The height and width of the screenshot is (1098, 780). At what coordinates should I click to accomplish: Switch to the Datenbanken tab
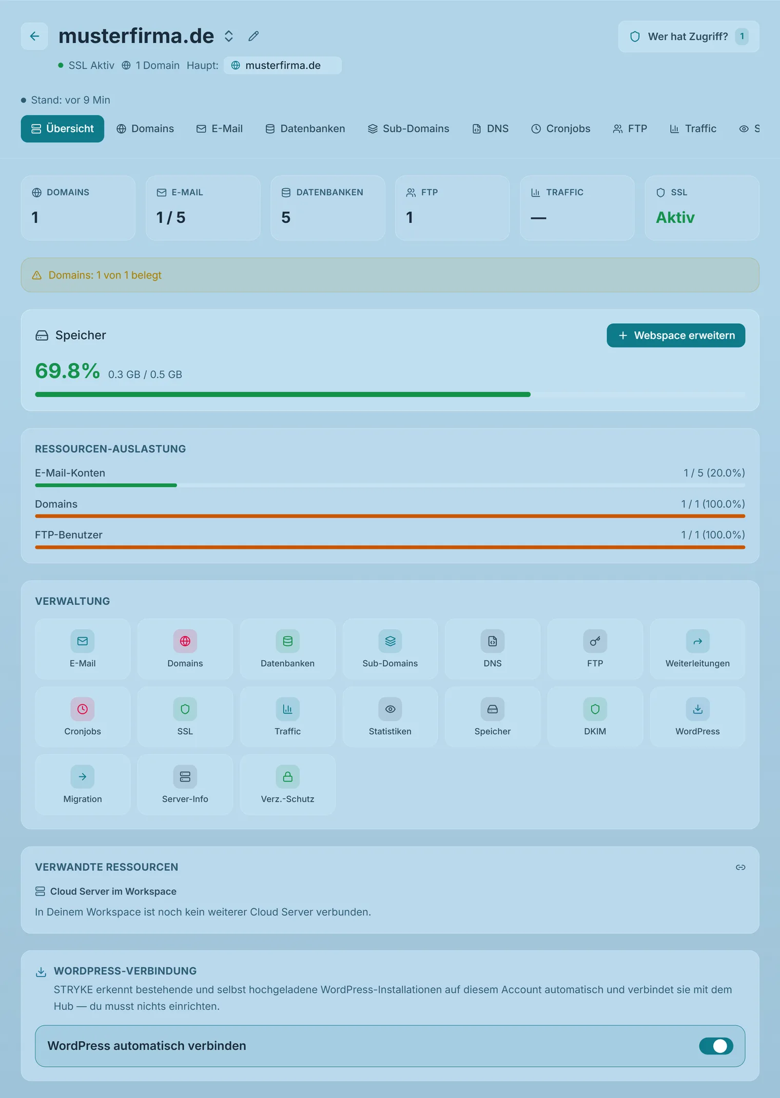[x=305, y=129]
